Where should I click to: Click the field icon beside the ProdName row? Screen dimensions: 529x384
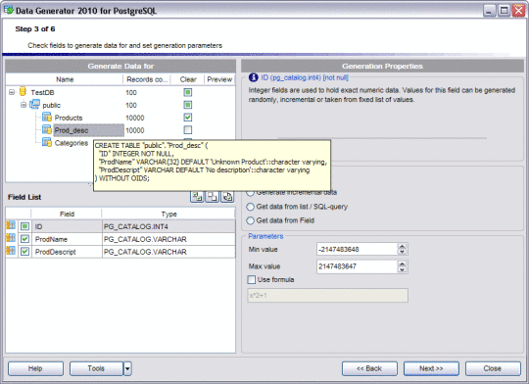[11, 238]
